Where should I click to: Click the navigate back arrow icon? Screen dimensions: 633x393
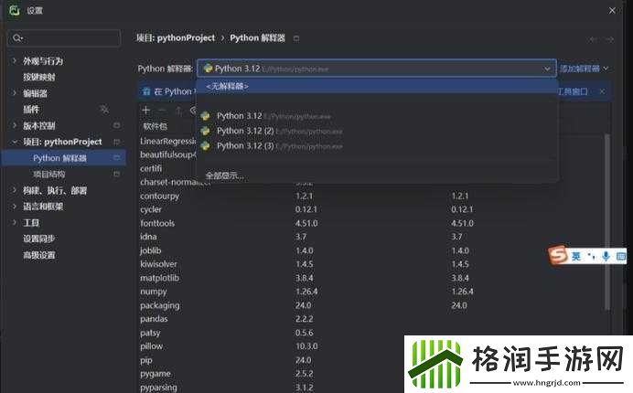(595, 38)
